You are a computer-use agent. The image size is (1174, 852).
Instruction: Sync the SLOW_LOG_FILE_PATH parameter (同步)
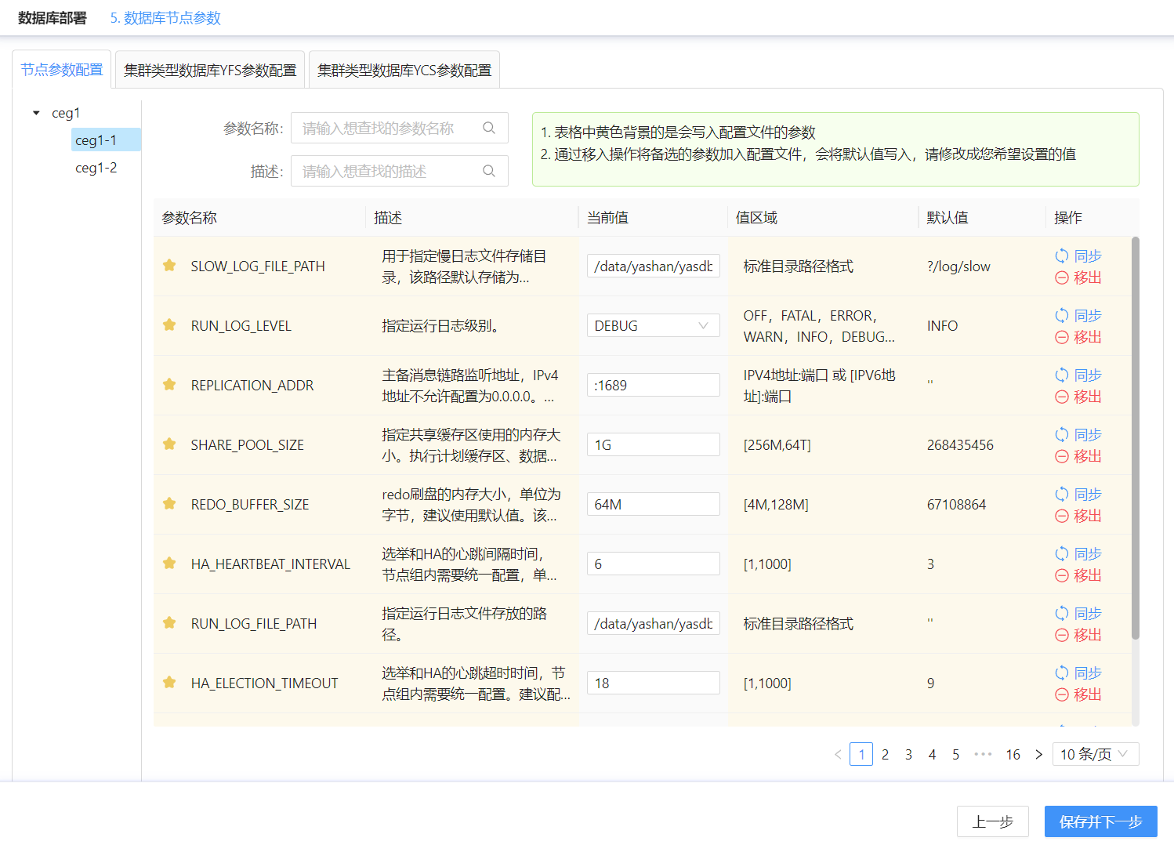tap(1078, 256)
